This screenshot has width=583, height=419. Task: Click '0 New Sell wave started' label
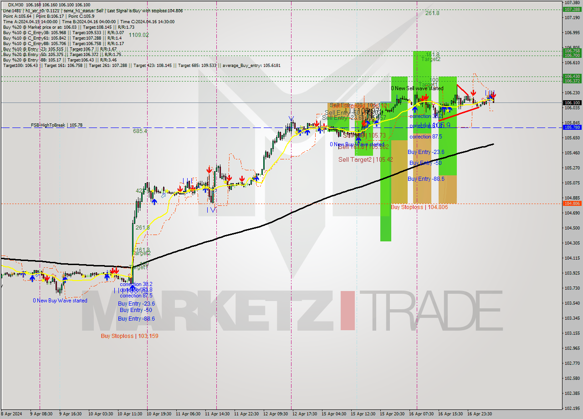pyautogui.click(x=417, y=88)
